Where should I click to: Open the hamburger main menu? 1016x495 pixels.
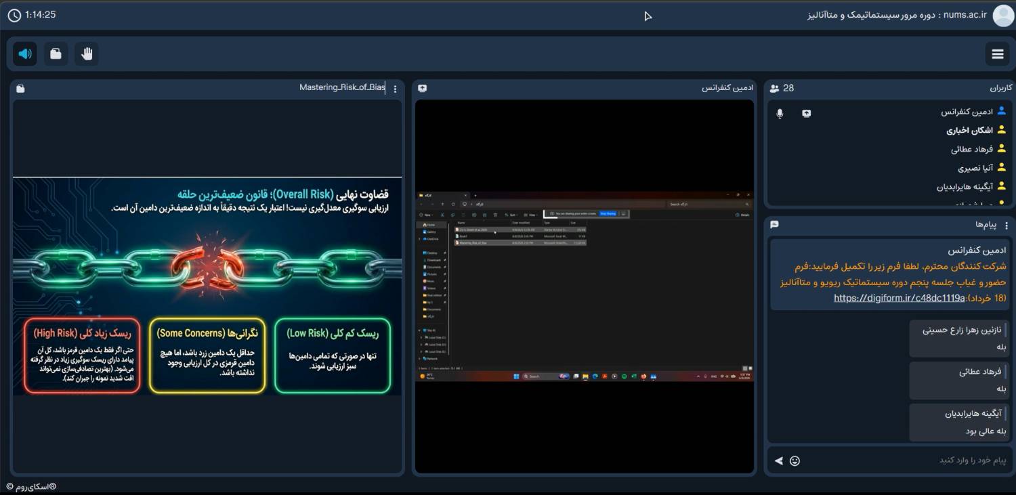coord(998,54)
